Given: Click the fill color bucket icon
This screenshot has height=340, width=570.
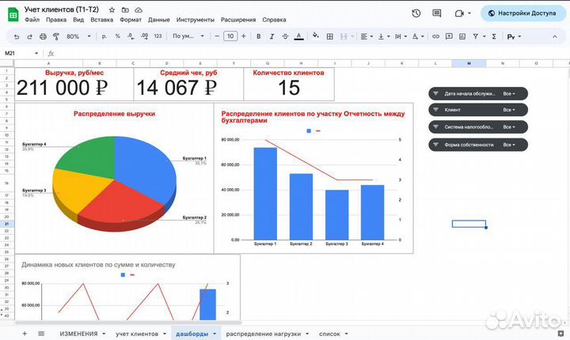Looking at the screenshot, I should [316, 36].
